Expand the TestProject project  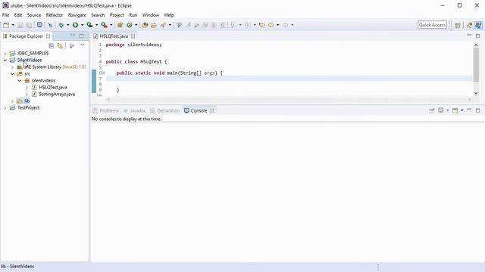pyautogui.click(x=5, y=107)
